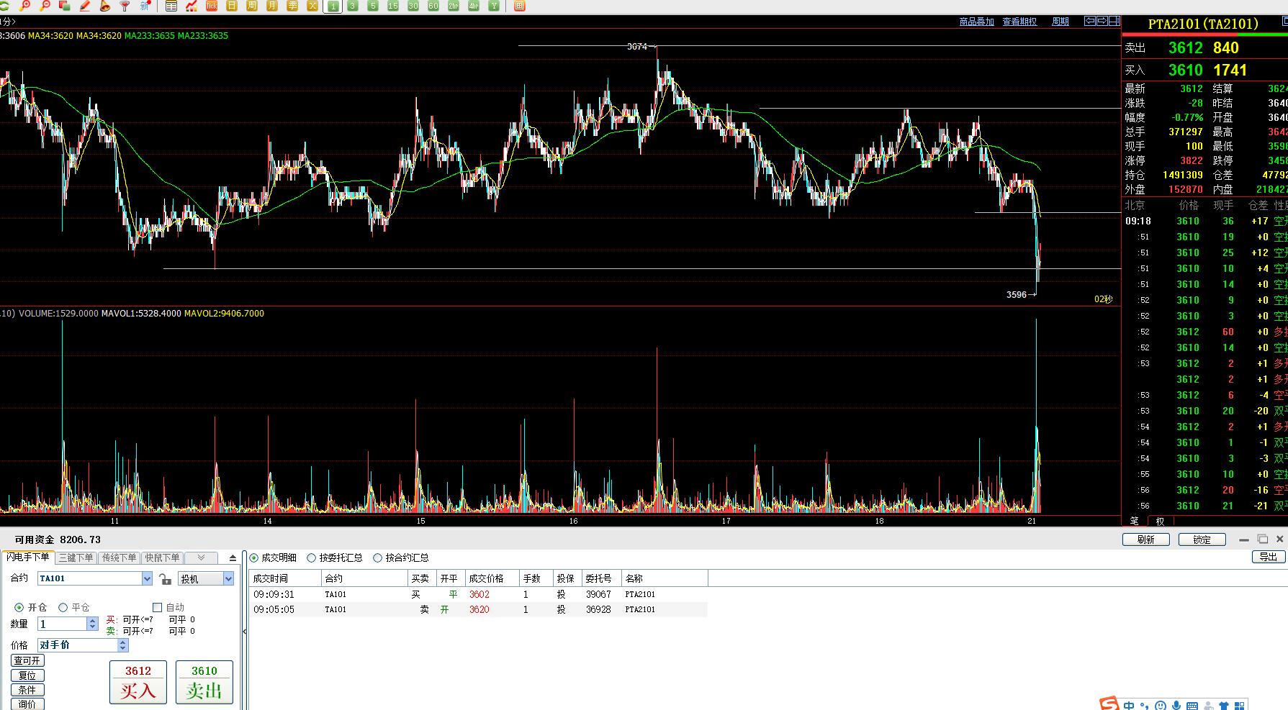Open the quote list table icon

171,6
